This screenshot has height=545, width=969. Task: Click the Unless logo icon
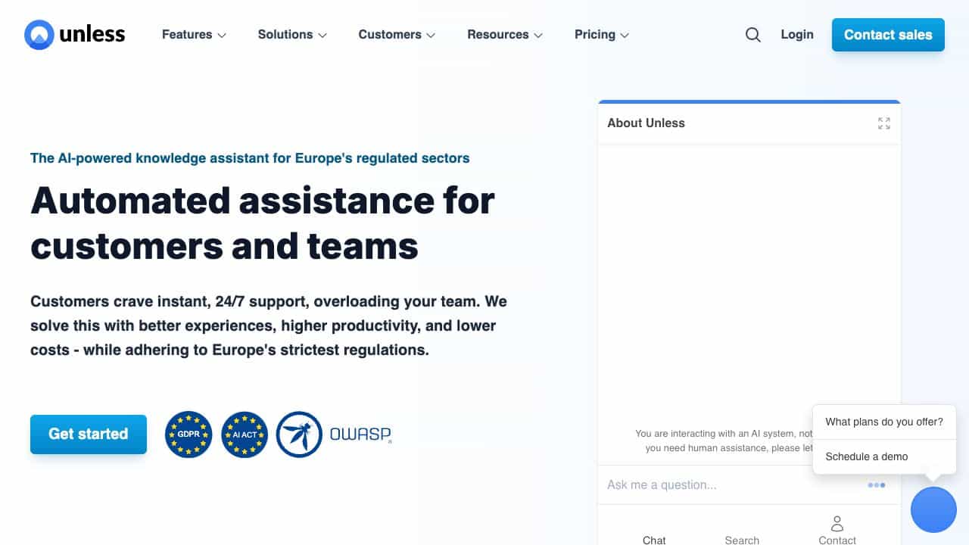(39, 35)
